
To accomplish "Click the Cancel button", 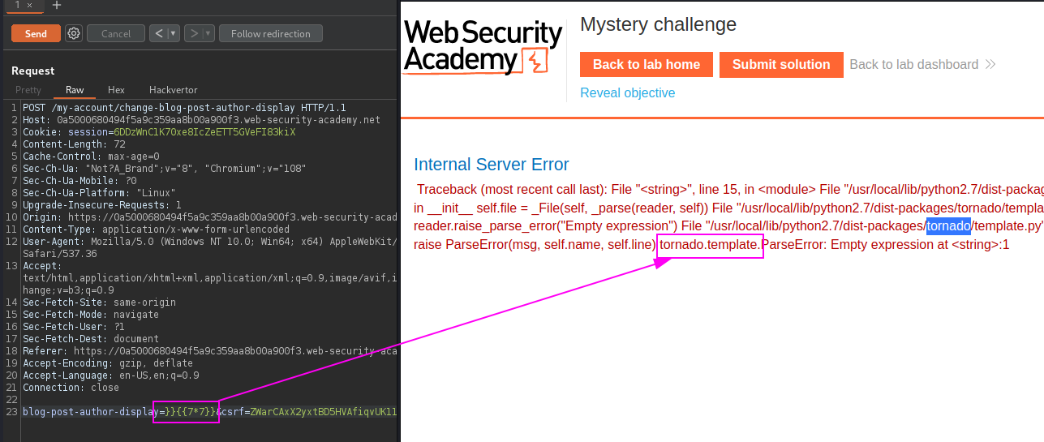I will point(116,33).
